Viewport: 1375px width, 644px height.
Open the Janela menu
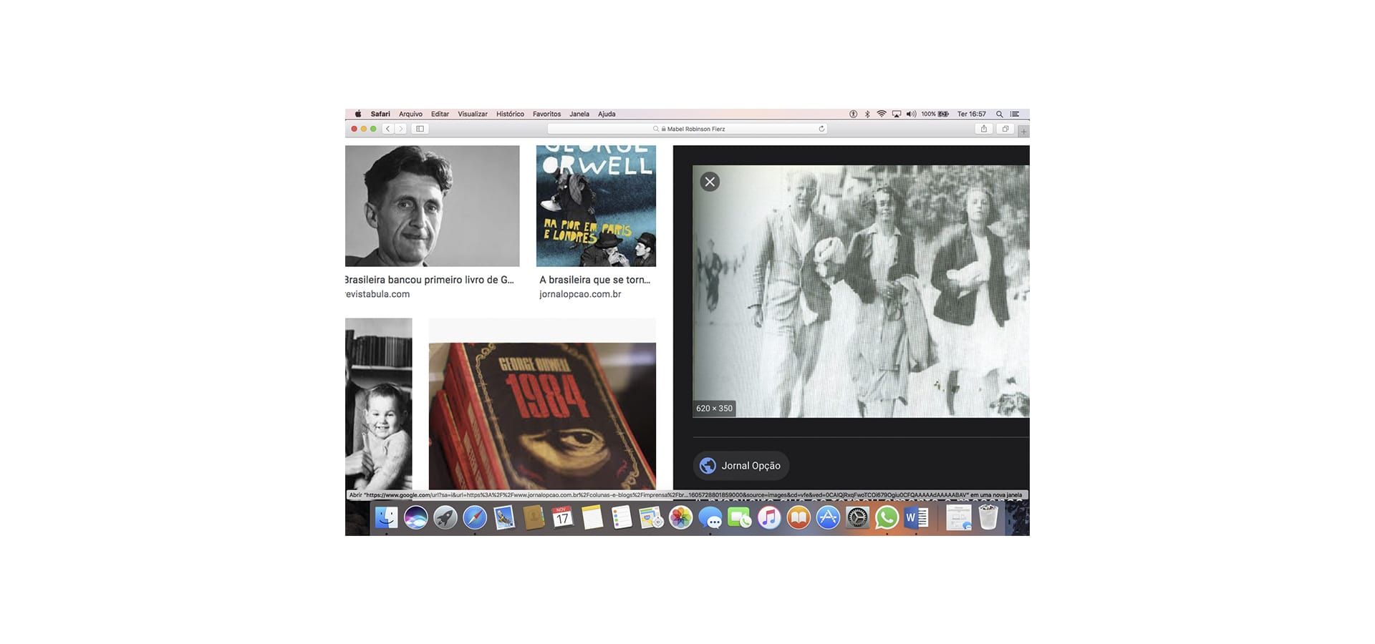click(579, 114)
